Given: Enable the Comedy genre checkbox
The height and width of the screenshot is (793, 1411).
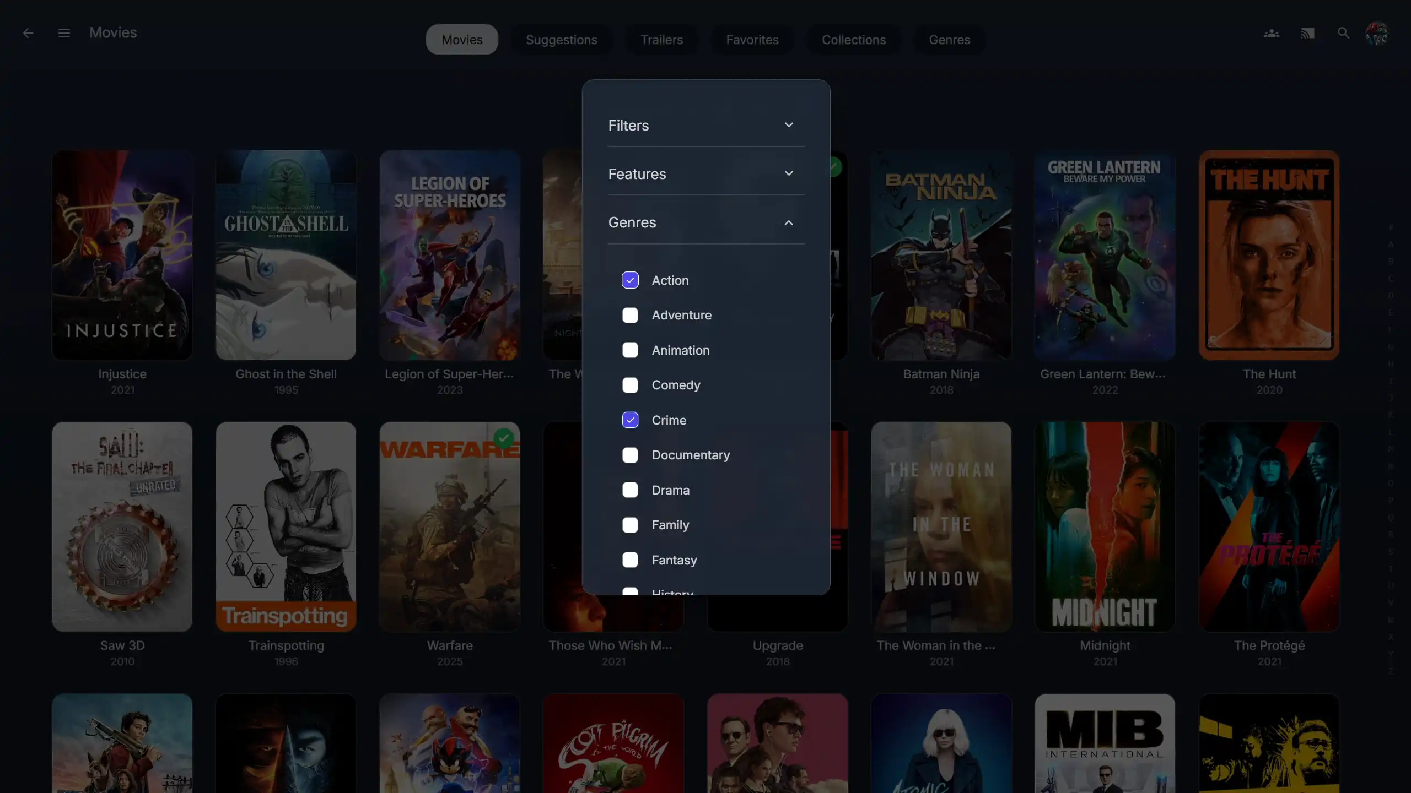Looking at the screenshot, I should (x=630, y=385).
